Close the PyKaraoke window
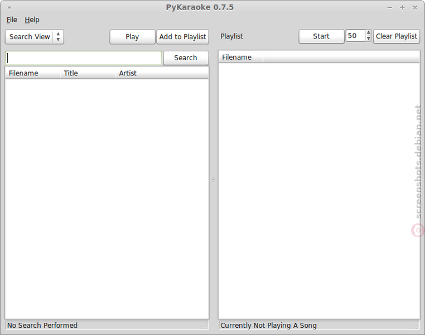The height and width of the screenshot is (335, 425). pyautogui.click(x=415, y=8)
